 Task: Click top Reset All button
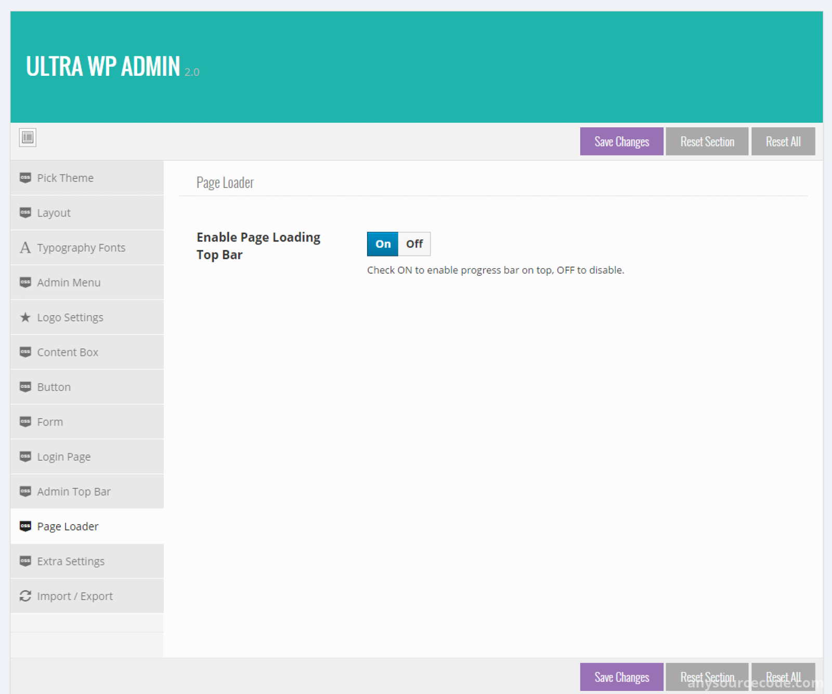[x=783, y=141]
